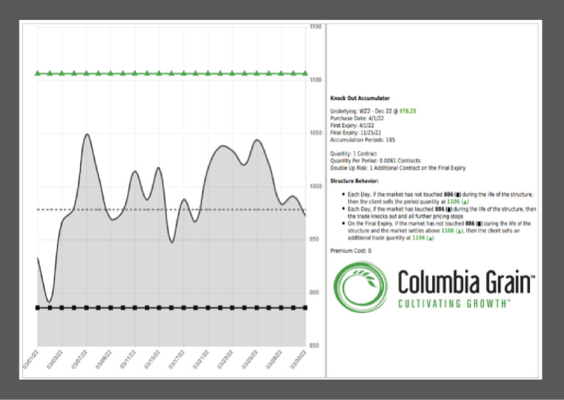
Task: Click the "First Expiry: 4/1/22" line
Action: pos(352,126)
